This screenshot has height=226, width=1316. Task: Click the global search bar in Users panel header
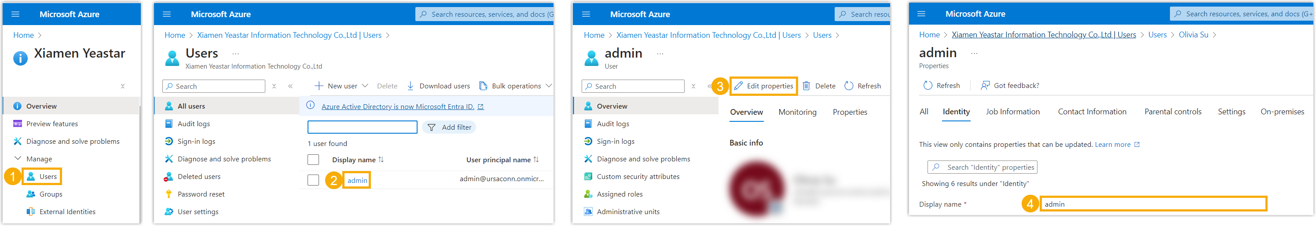484,14
